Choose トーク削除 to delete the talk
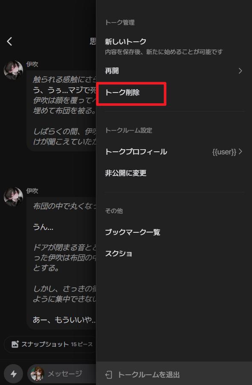This screenshot has height=385, width=252. 131,93
